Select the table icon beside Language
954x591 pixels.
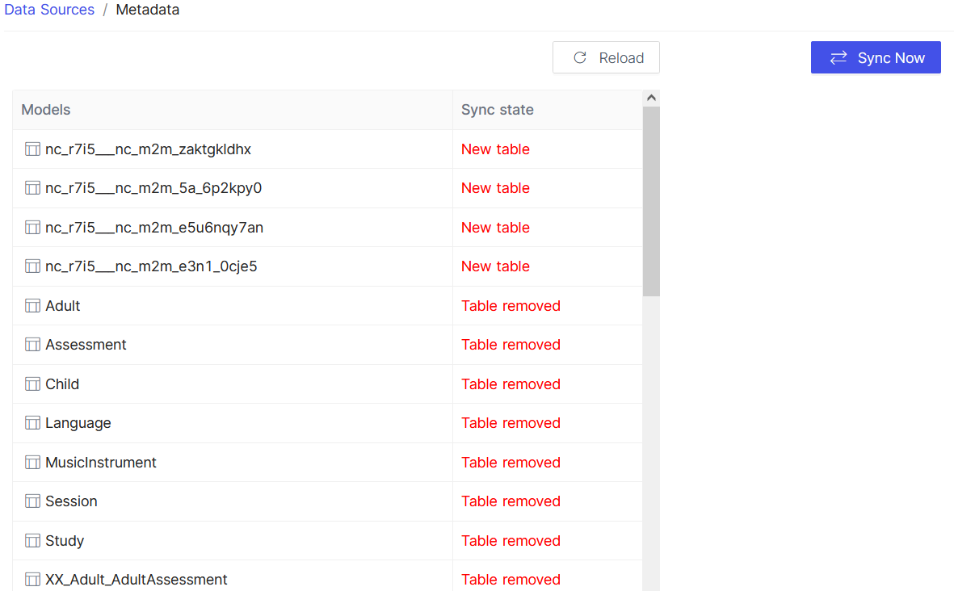click(x=32, y=422)
